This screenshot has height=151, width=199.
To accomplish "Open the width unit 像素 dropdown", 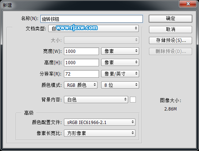I will (x=120, y=51).
